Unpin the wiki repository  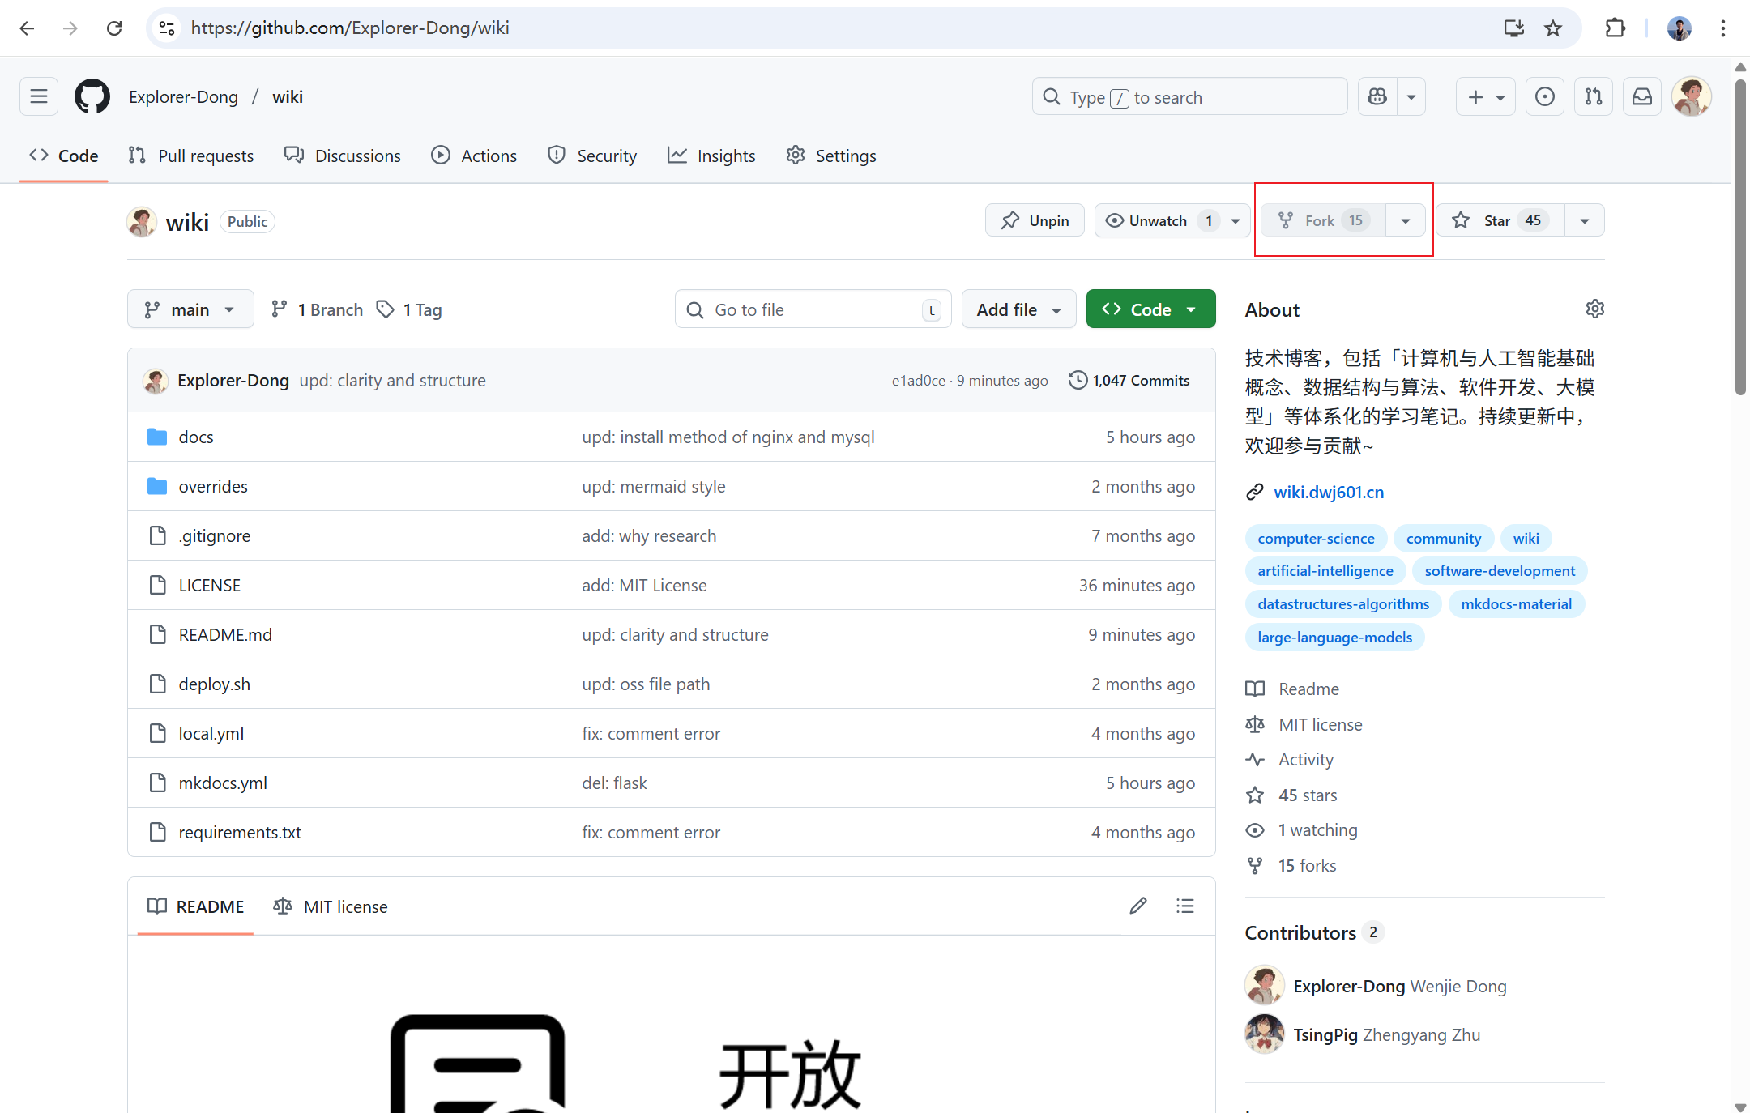tap(1035, 220)
